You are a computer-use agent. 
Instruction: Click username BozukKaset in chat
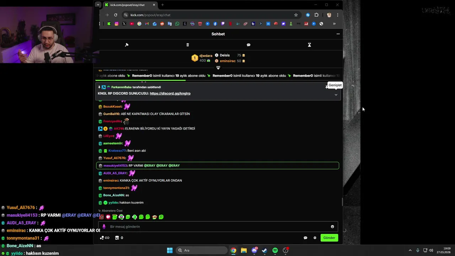pyautogui.click(x=112, y=107)
